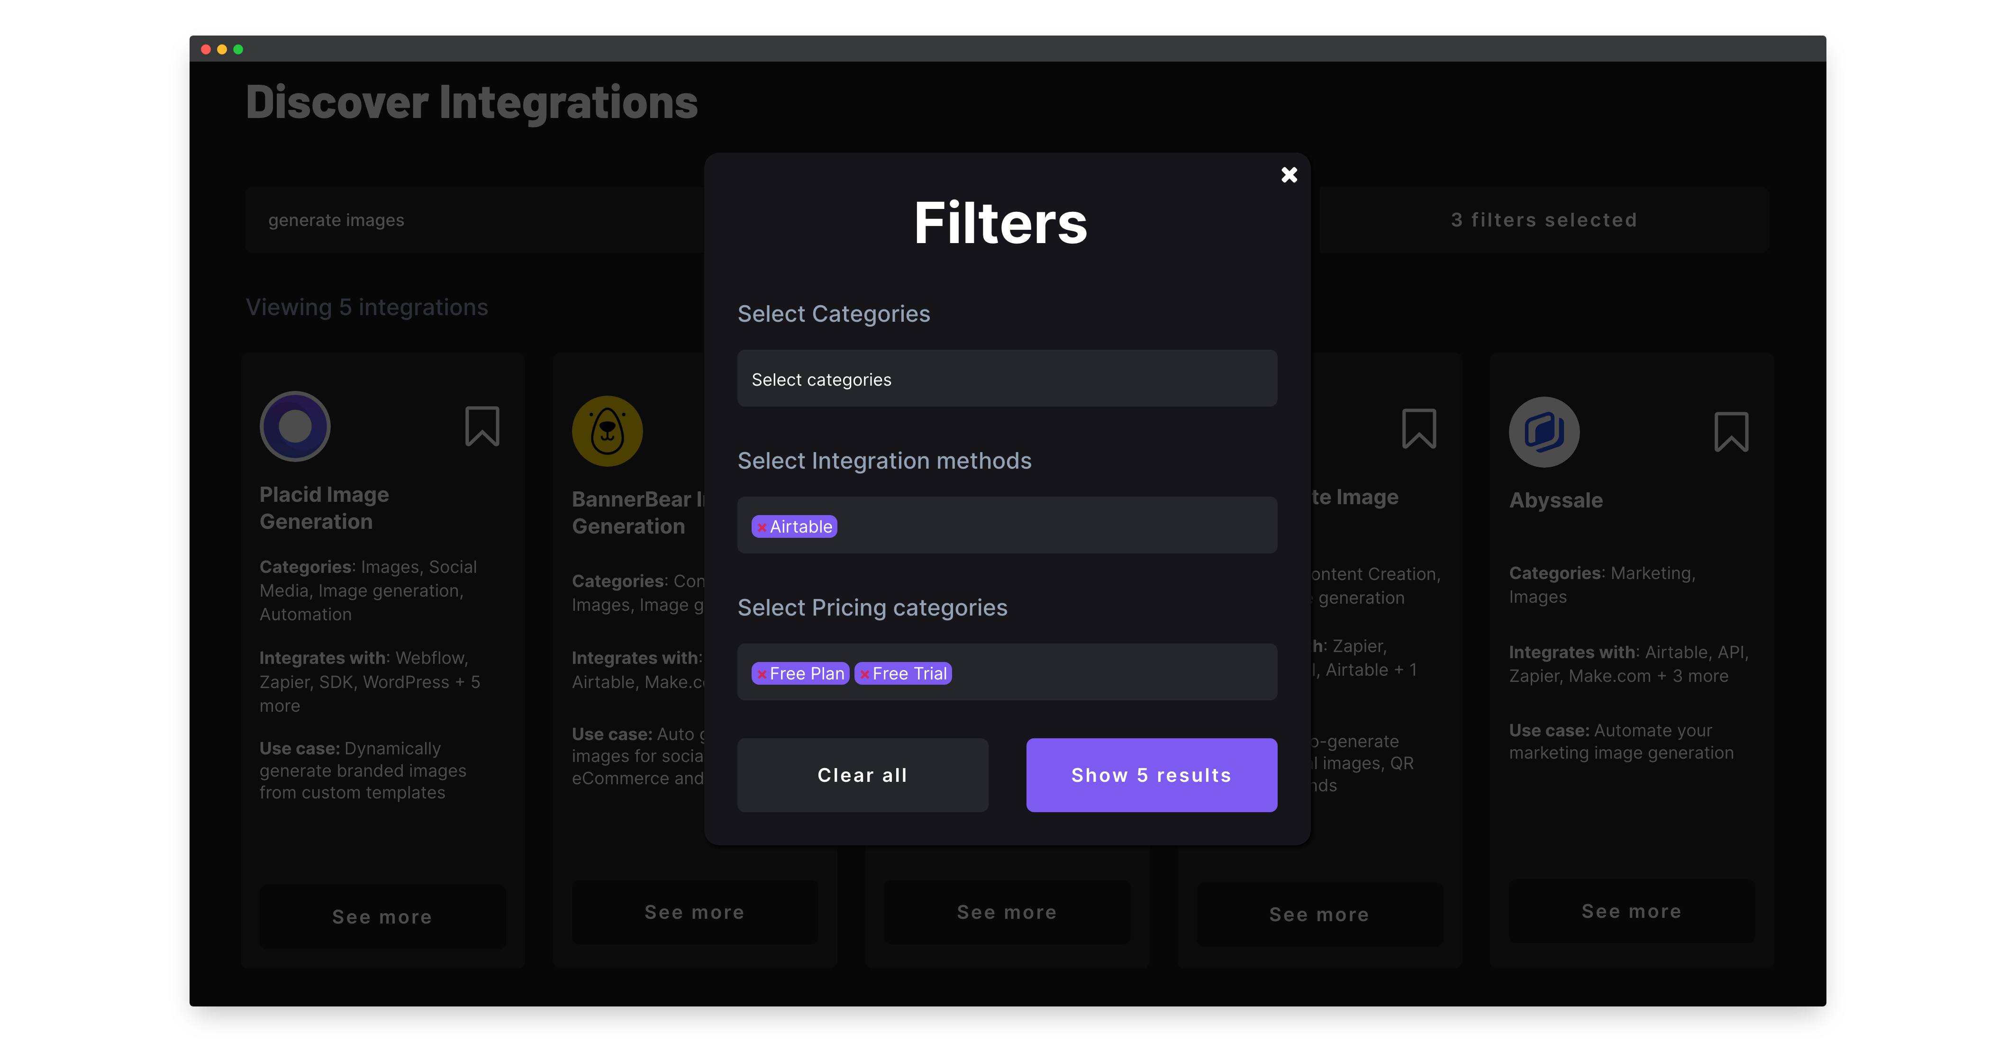
Task: Click the BannerBear bear logo icon
Action: point(607,430)
